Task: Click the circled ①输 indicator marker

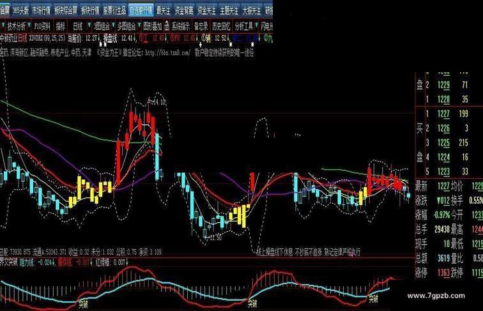Action: click(x=206, y=38)
